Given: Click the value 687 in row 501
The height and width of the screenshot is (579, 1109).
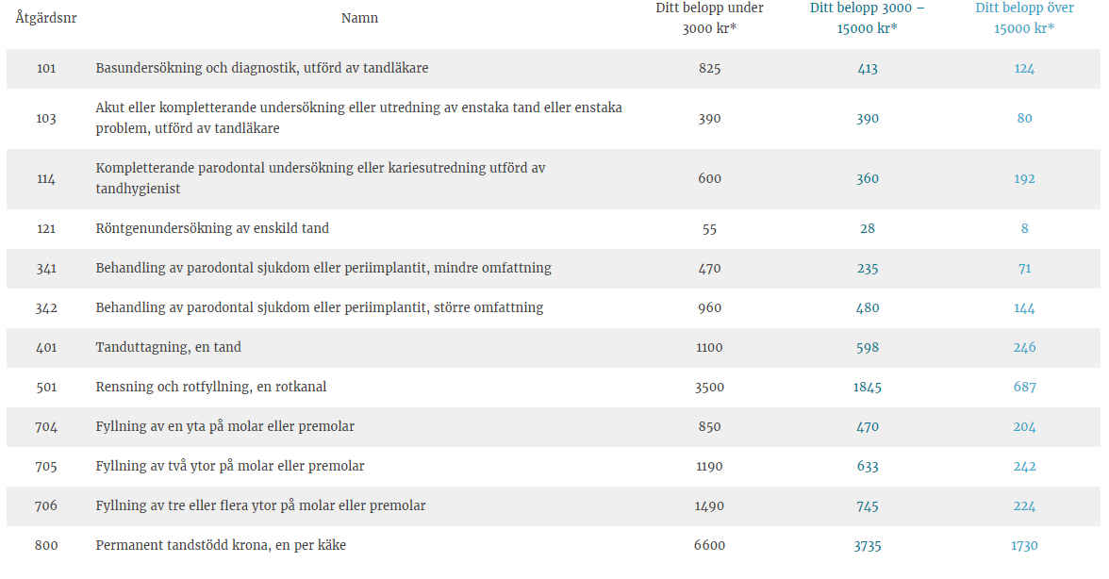Looking at the screenshot, I should 1024,387.
